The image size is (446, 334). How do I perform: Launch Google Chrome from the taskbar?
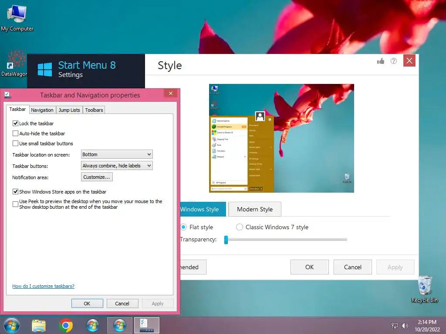[66, 325]
